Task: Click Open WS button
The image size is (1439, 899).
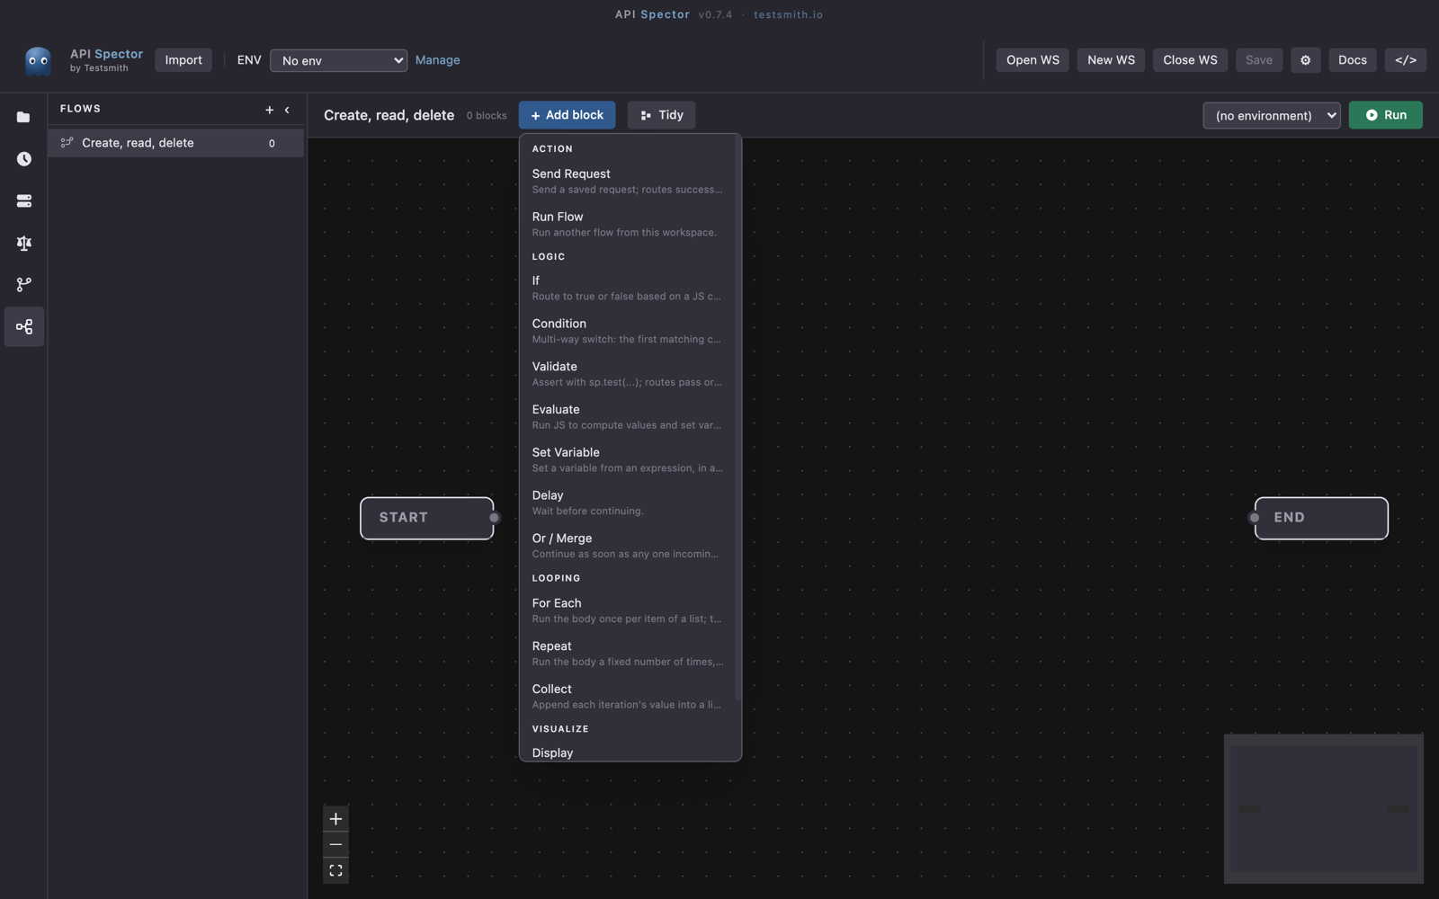Action: pyautogui.click(x=1032, y=60)
